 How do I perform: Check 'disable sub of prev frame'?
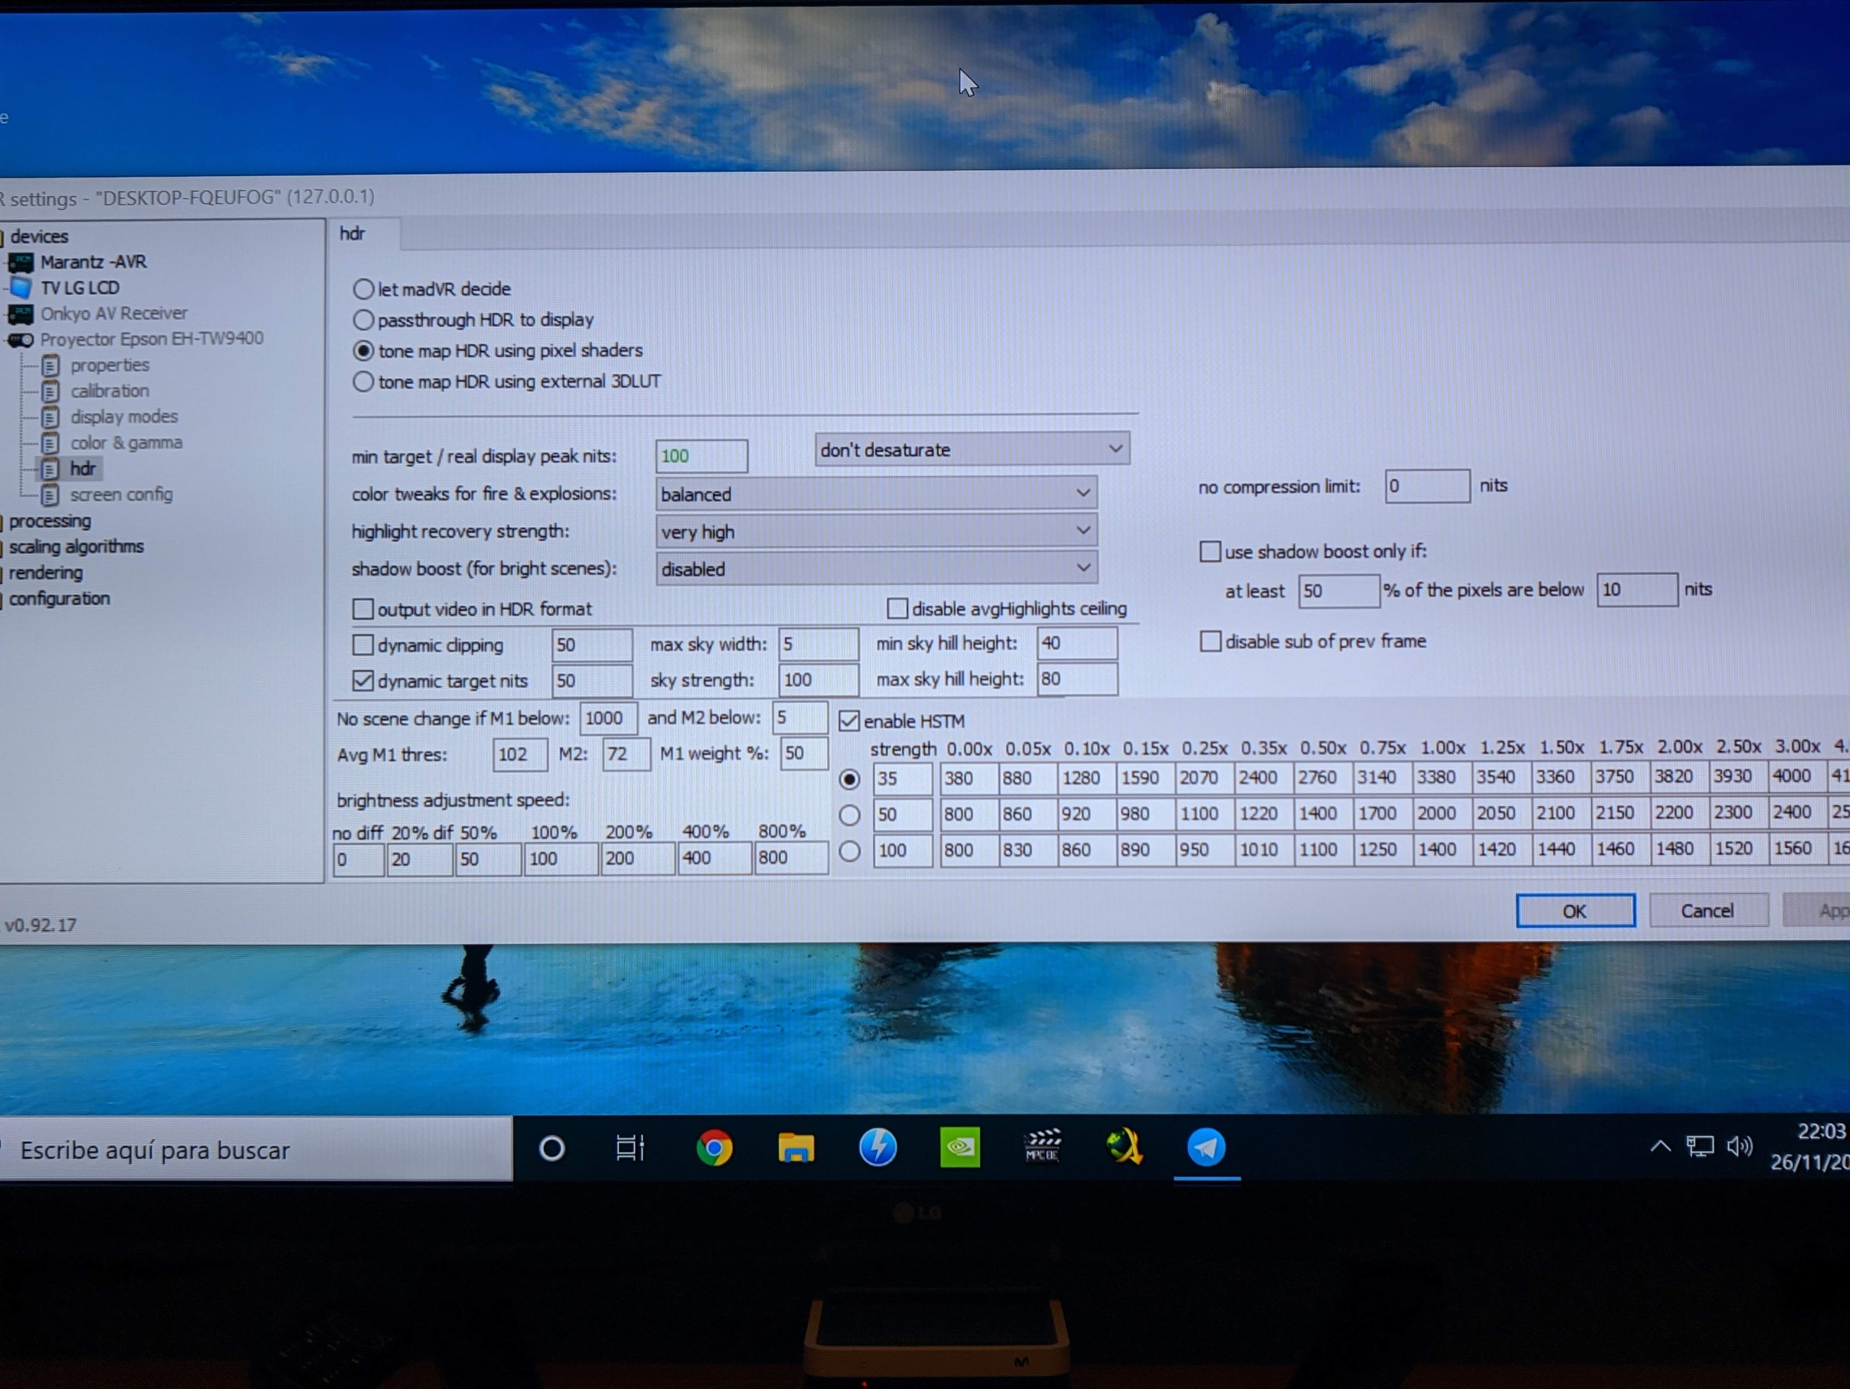point(1209,641)
